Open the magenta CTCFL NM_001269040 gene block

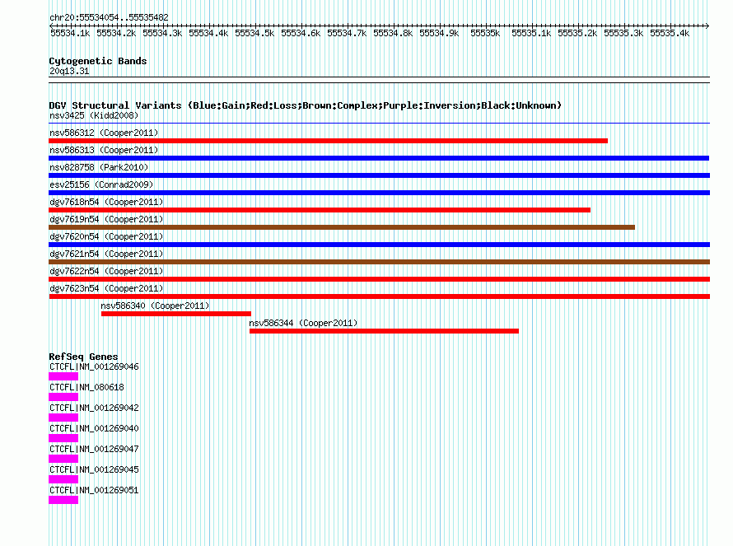pos(63,438)
